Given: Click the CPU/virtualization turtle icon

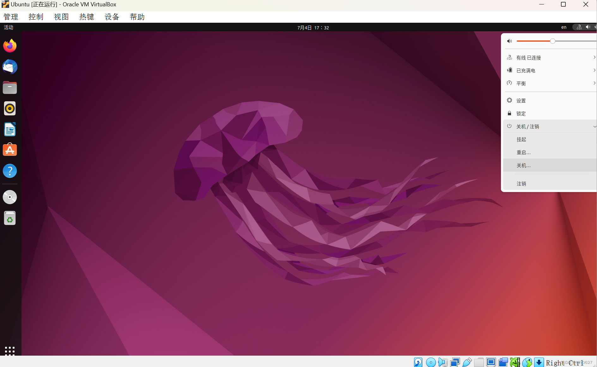Looking at the screenshot, I should coord(515,362).
